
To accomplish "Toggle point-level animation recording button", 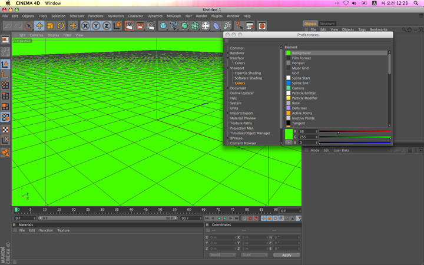I will pyautogui.click(x=287, y=218).
